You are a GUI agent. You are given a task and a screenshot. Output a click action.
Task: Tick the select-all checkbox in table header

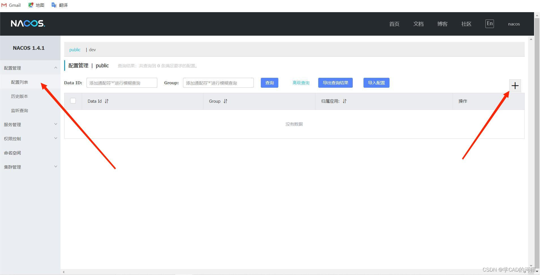coord(73,101)
